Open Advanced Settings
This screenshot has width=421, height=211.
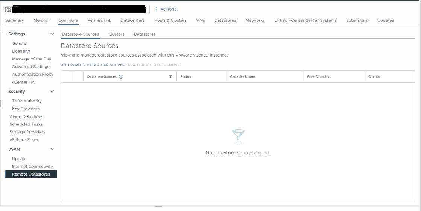(30, 66)
